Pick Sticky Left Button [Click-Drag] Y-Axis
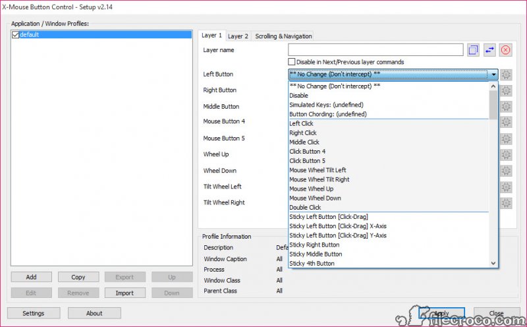This screenshot has width=527, height=327. [x=389, y=235]
